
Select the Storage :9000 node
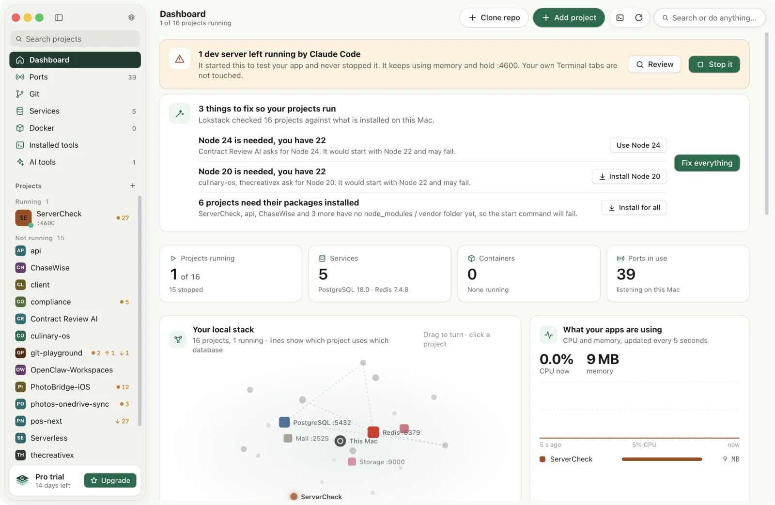(x=352, y=462)
